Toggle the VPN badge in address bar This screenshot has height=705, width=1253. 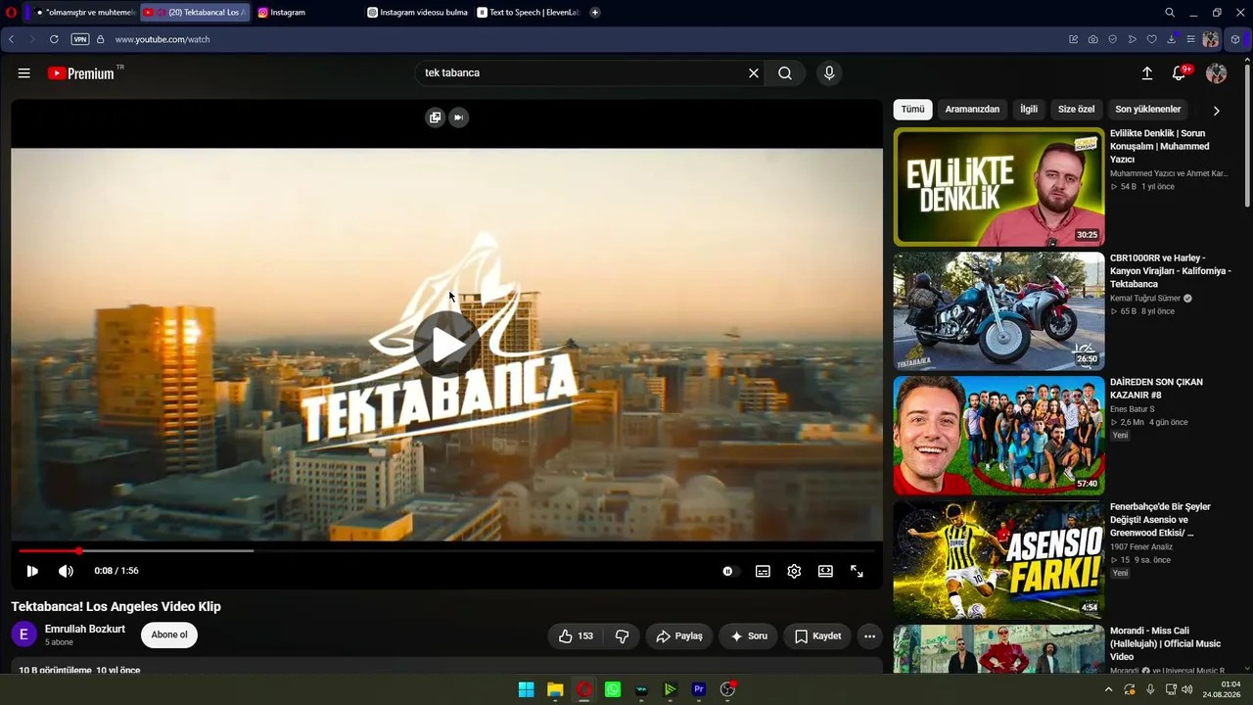(80, 39)
